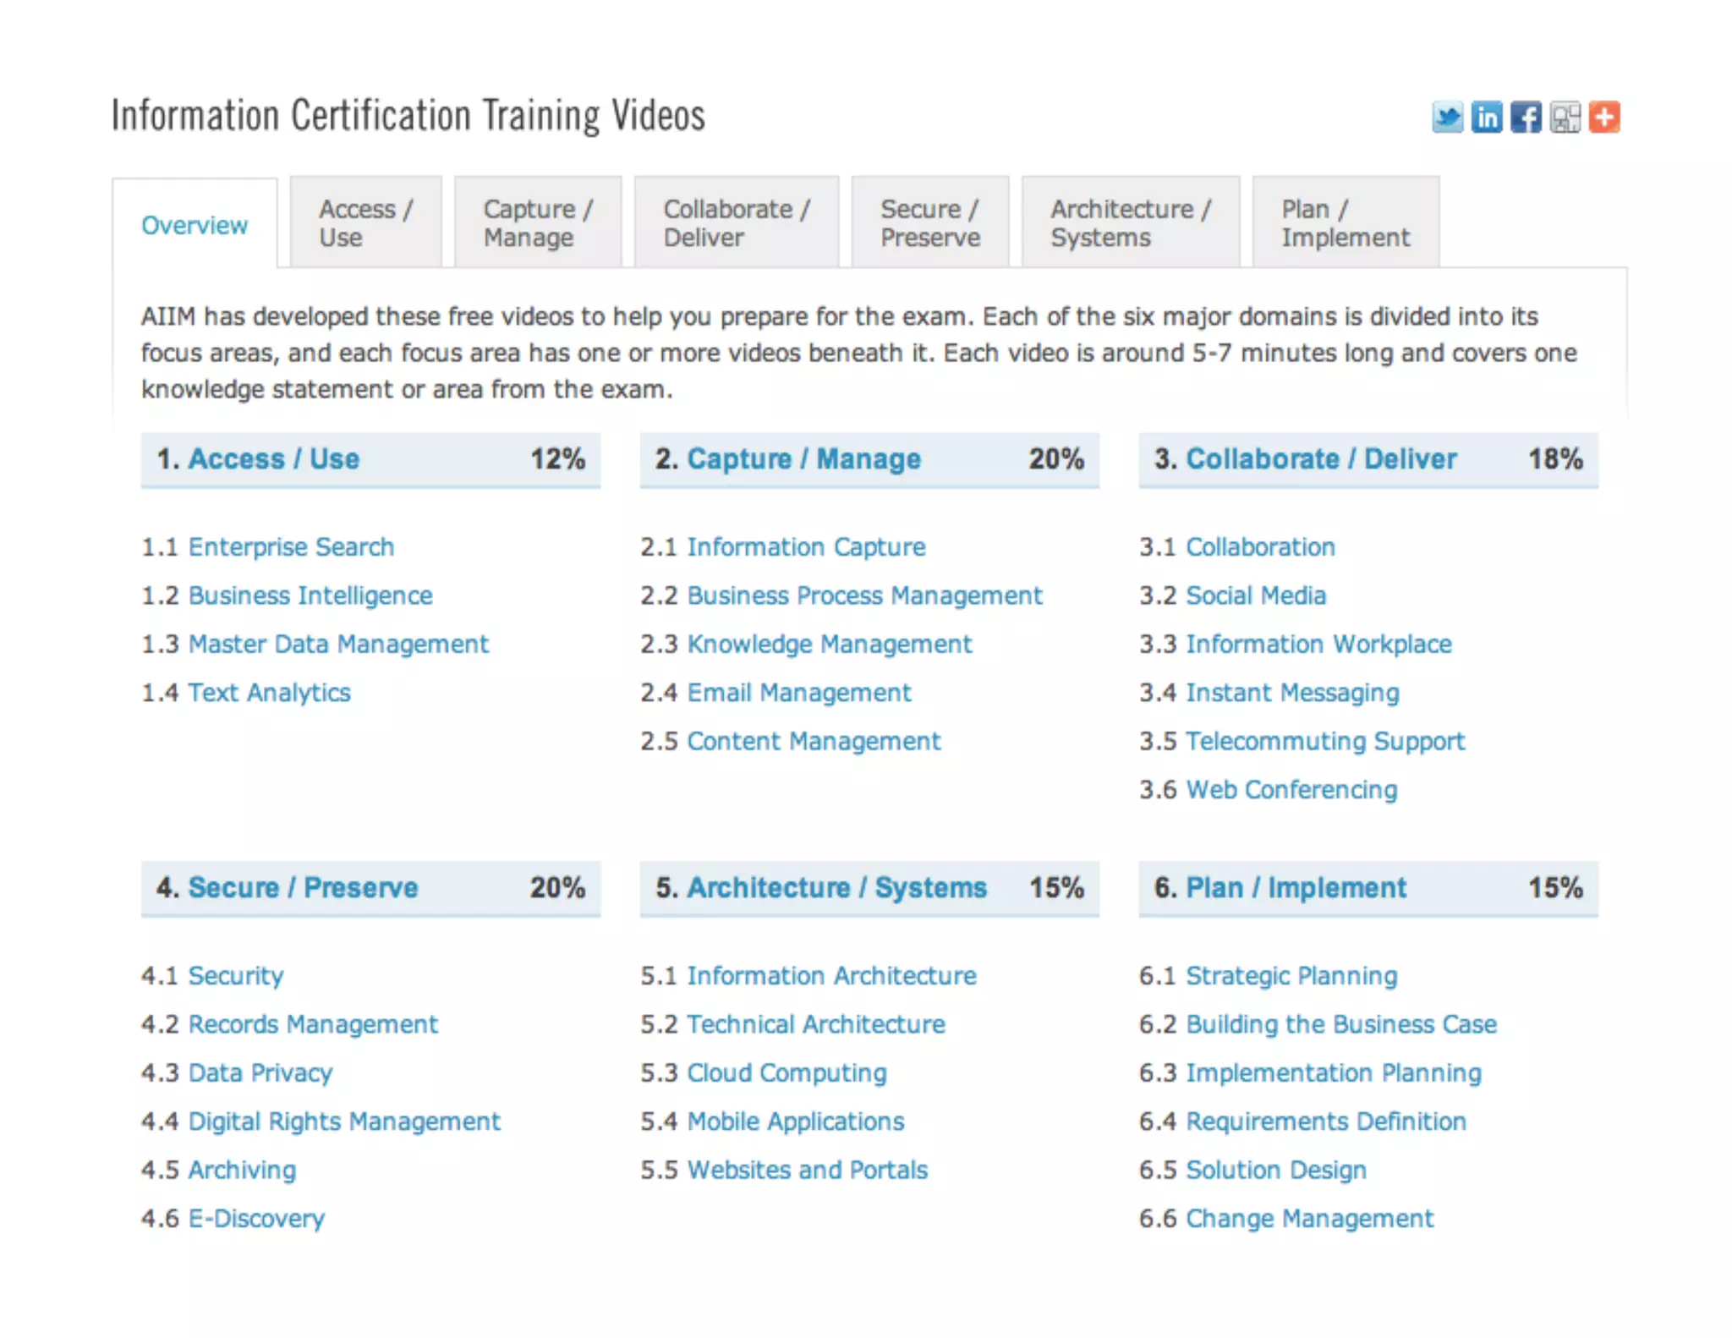
Task: Switch to the Access / Use tab
Action: pyautogui.click(x=365, y=222)
